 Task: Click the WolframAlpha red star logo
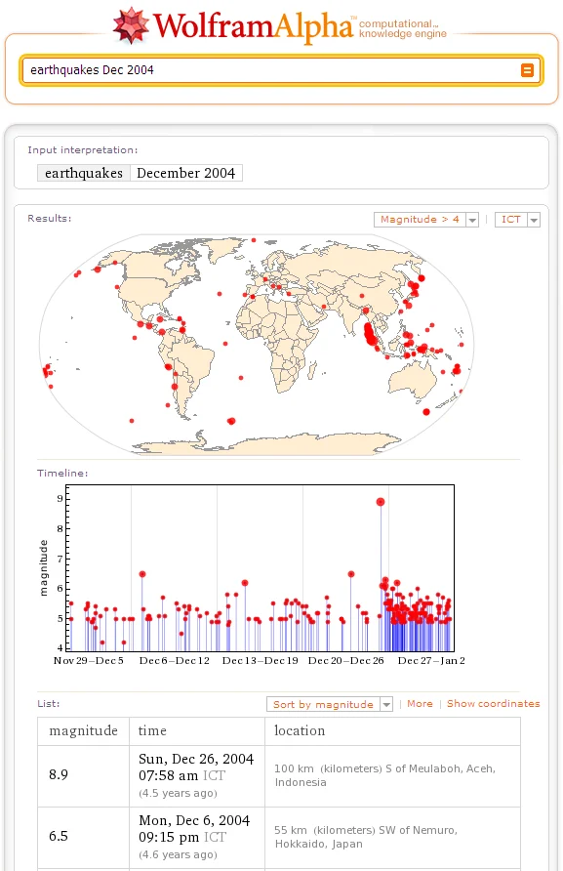coord(131,25)
